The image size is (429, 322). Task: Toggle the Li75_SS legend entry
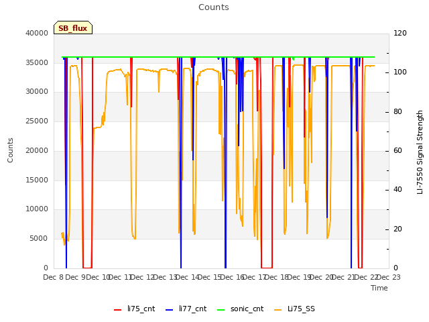tap(294, 309)
